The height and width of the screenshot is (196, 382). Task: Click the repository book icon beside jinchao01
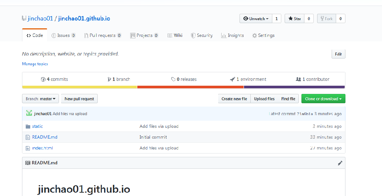click(x=24, y=18)
